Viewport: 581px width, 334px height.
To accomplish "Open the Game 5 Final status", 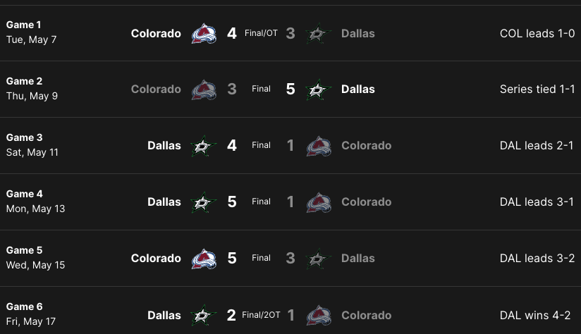I will click(261, 258).
